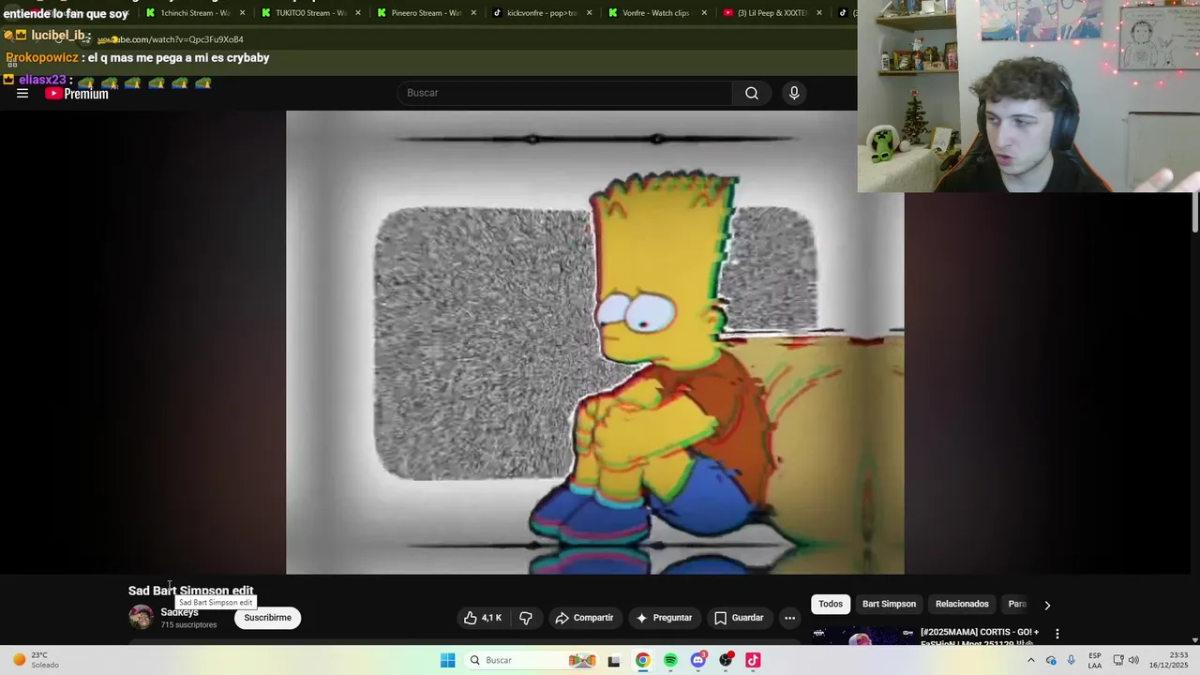Viewport: 1200px width, 675px height.
Task: Close the TUKITOO Stream tab
Action: [x=358, y=13]
